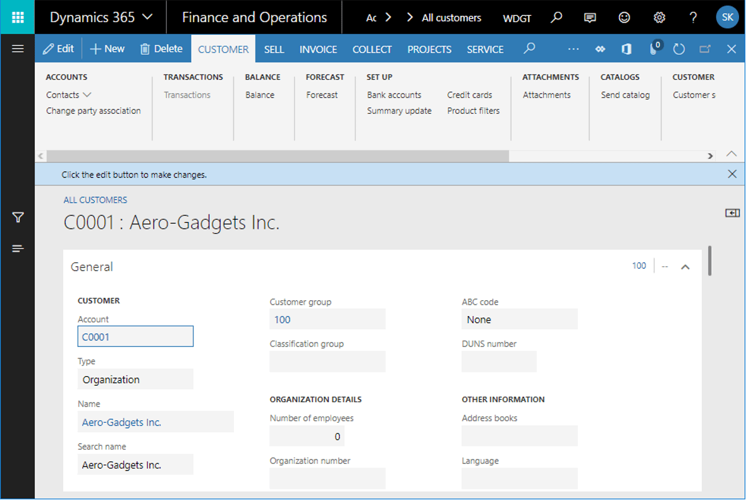Click the open in new window icon
Screen dimensions: 746x500
click(x=705, y=49)
